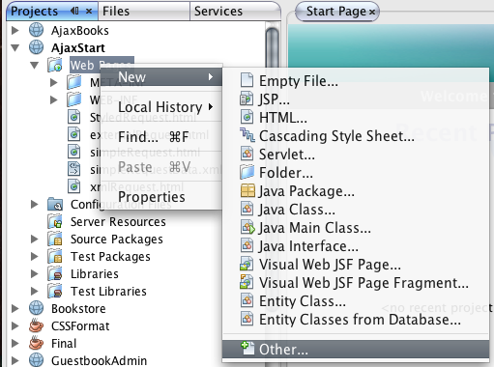The image size is (494, 367).
Task: Click the JSP file icon
Action: (x=247, y=99)
